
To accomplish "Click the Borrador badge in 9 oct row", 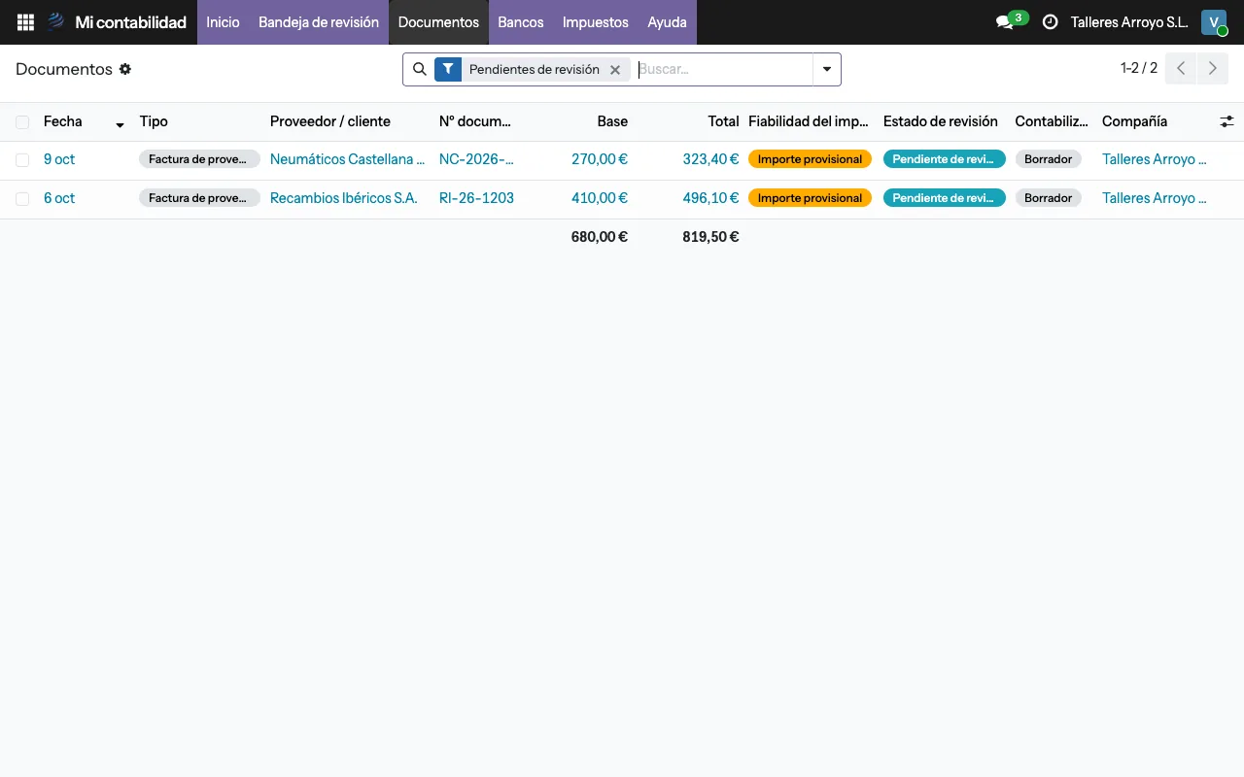I will click(x=1048, y=159).
